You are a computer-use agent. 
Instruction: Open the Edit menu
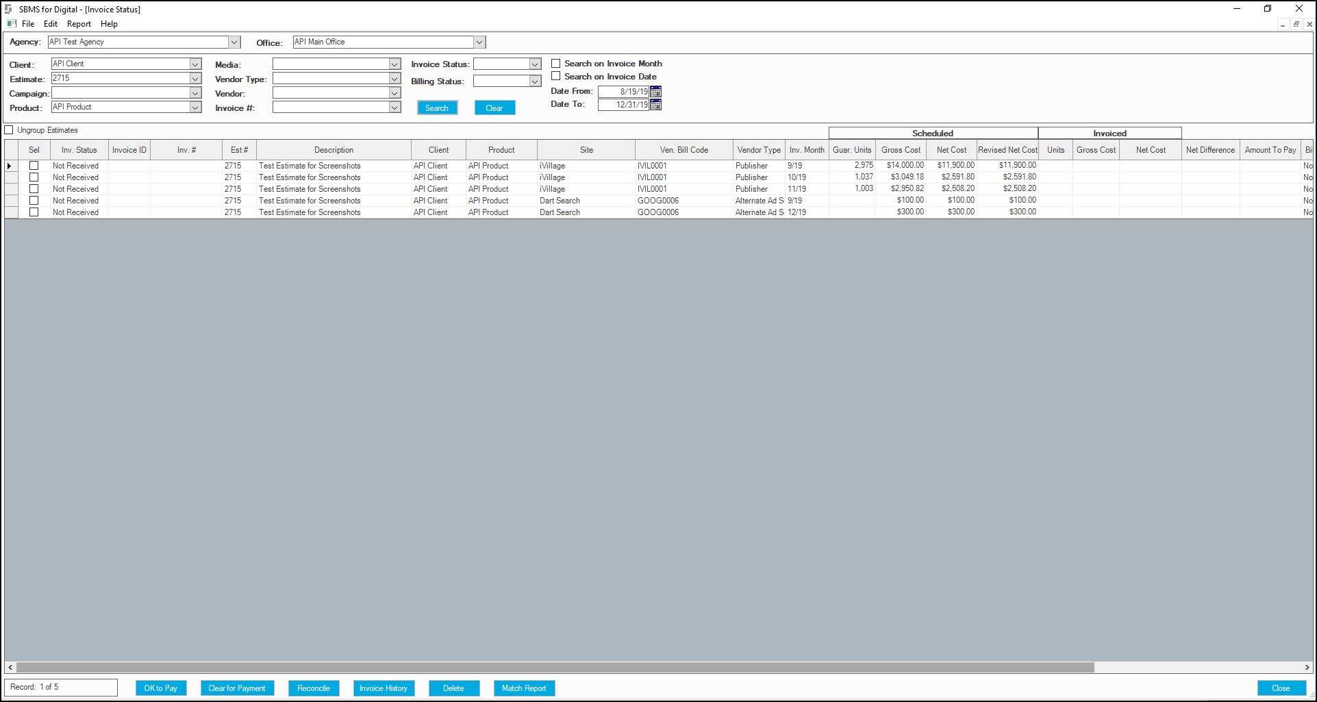tap(51, 24)
